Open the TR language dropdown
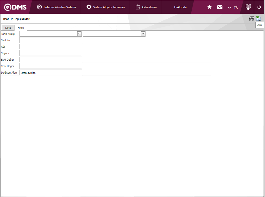Image resolution: width=265 pixels, height=197 pixels. tap(233, 7)
